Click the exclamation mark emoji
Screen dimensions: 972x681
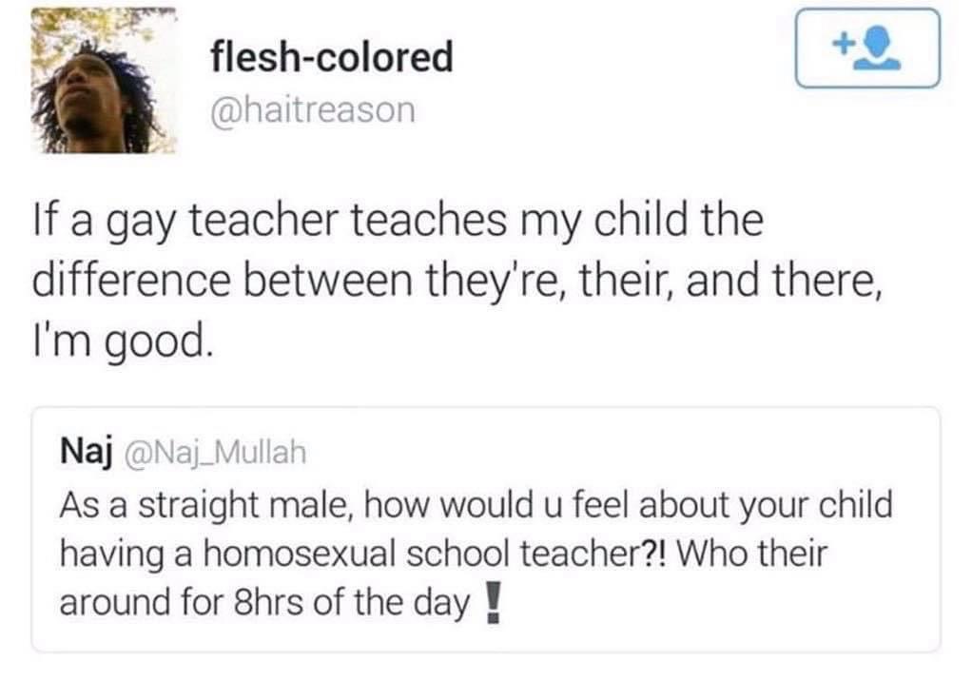pyautogui.click(x=493, y=602)
